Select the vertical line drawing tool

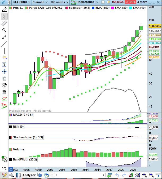point(4,51)
